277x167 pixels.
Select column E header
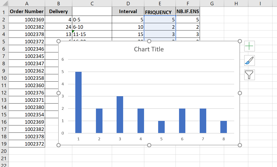coord(160,3)
